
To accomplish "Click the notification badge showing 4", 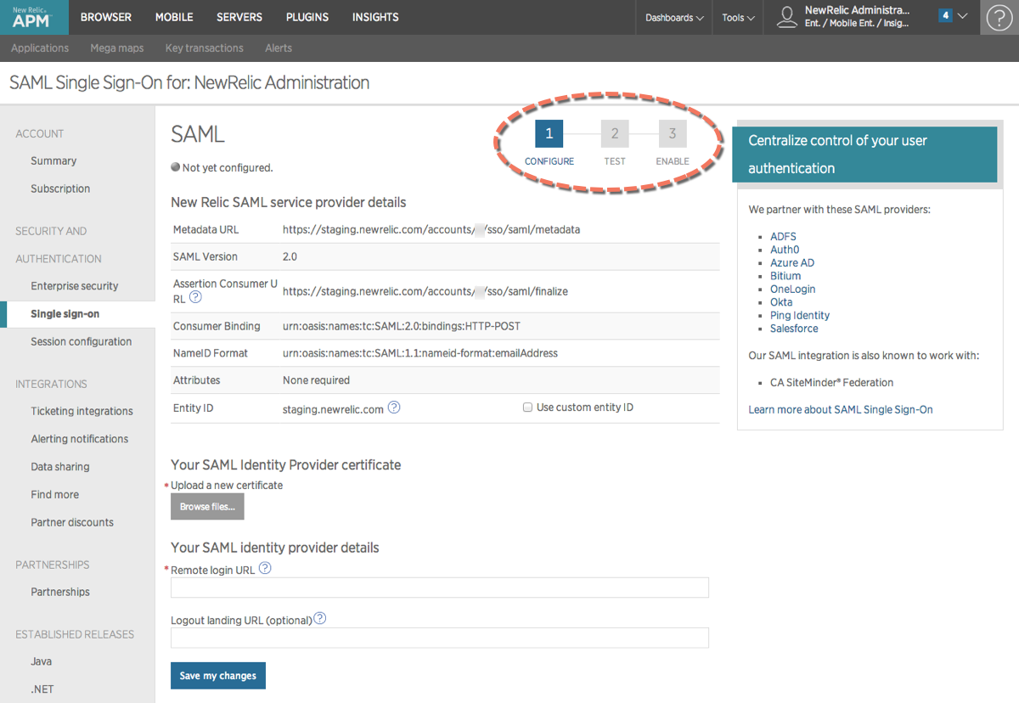I will coord(944,15).
